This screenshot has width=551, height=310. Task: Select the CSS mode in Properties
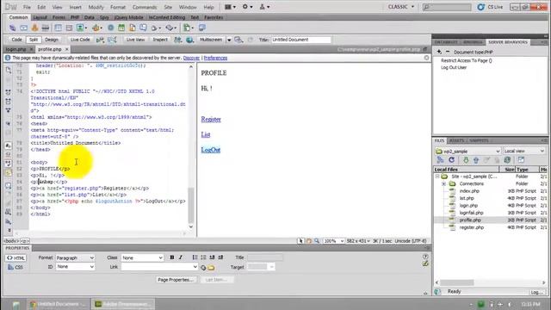pos(15,267)
